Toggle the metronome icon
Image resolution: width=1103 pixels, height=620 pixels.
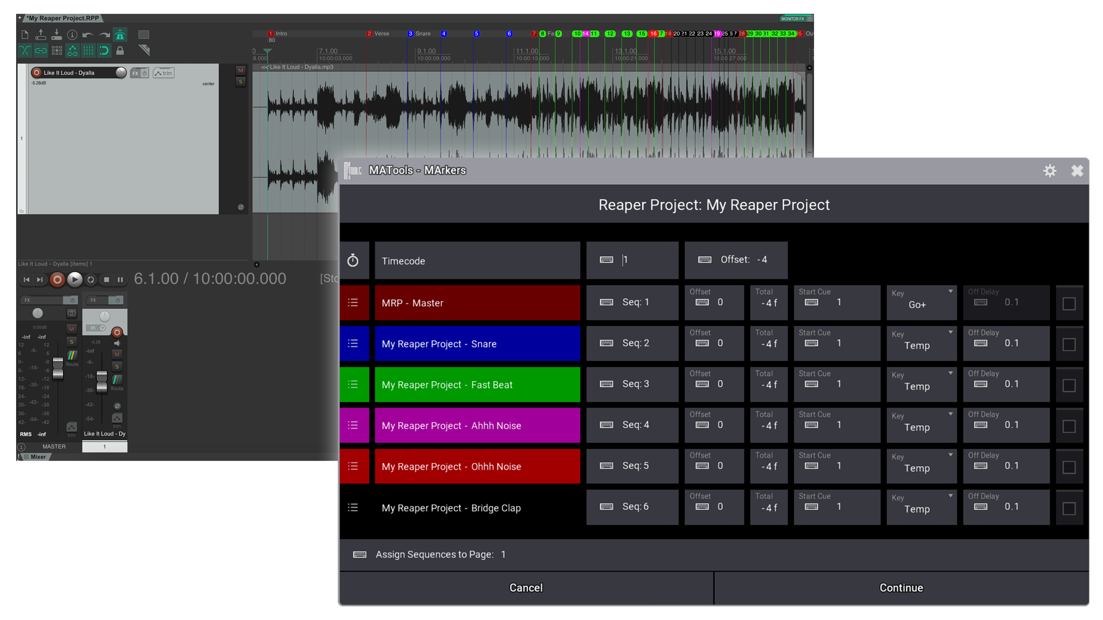pyautogui.click(x=120, y=35)
